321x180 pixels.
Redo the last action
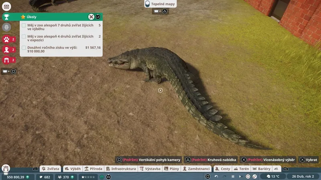click(x=225, y=176)
